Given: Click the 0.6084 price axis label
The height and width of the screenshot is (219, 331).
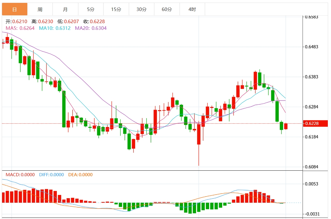Looking at the screenshot, I should pyautogui.click(x=312, y=167).
